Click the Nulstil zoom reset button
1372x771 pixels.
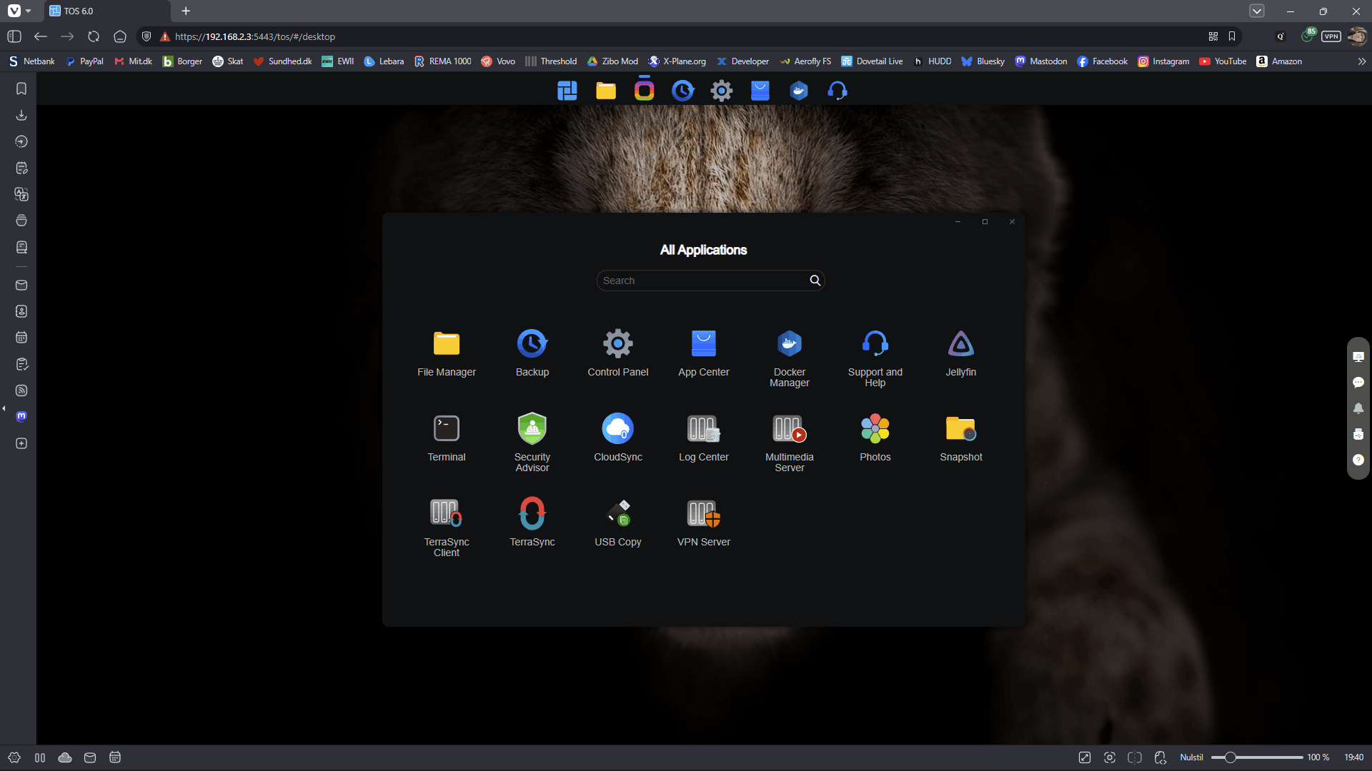coord(1190,757)
